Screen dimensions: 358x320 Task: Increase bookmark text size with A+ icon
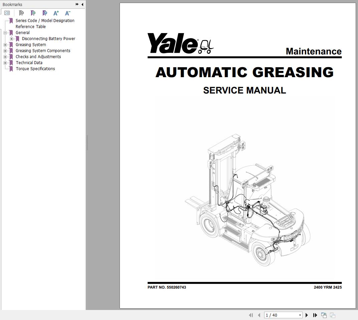pos(56,13)
